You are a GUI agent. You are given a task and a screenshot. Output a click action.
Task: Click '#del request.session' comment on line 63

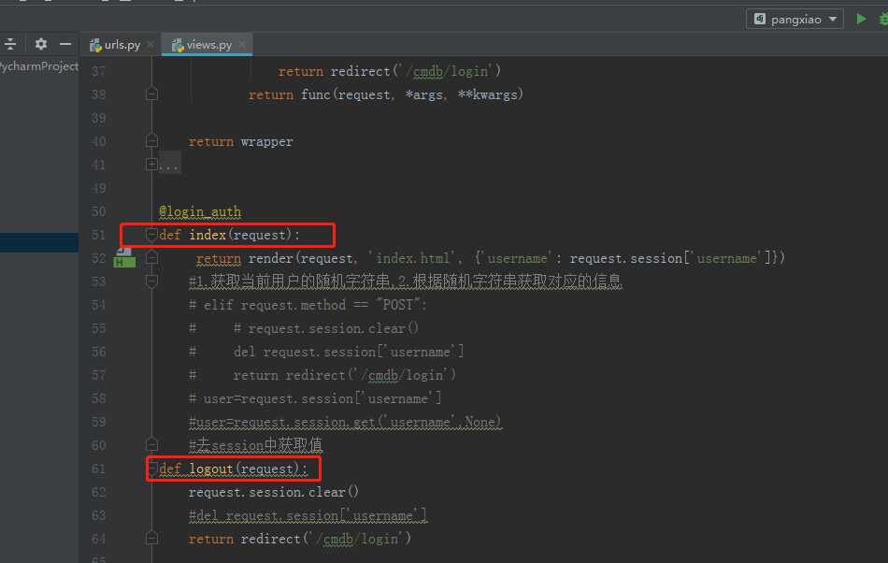coord(308,515)
